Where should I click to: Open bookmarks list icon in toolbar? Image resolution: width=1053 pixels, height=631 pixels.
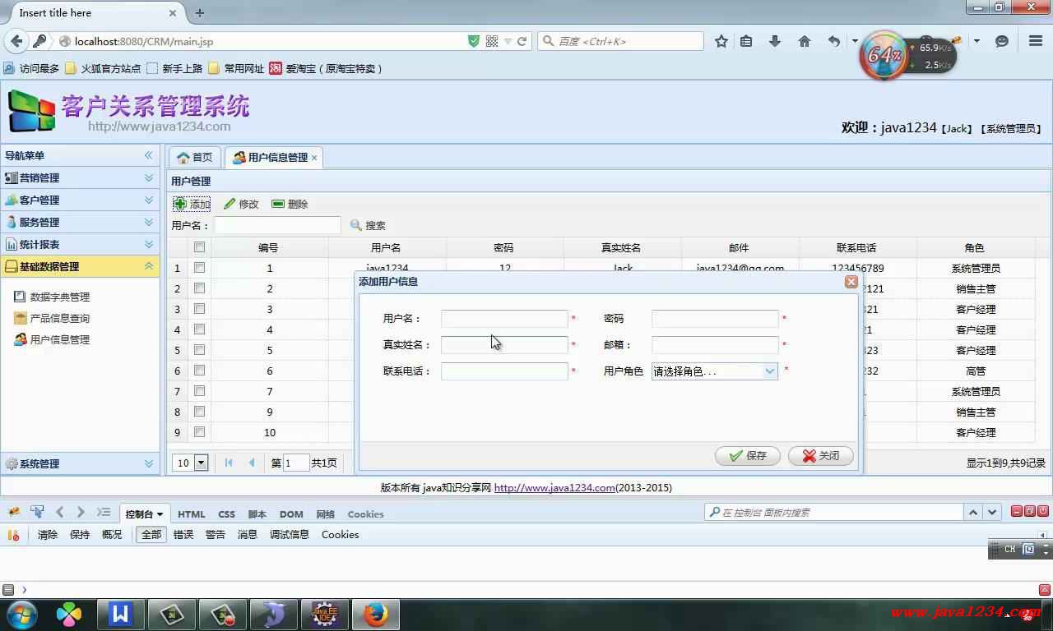tap(746, 41)
